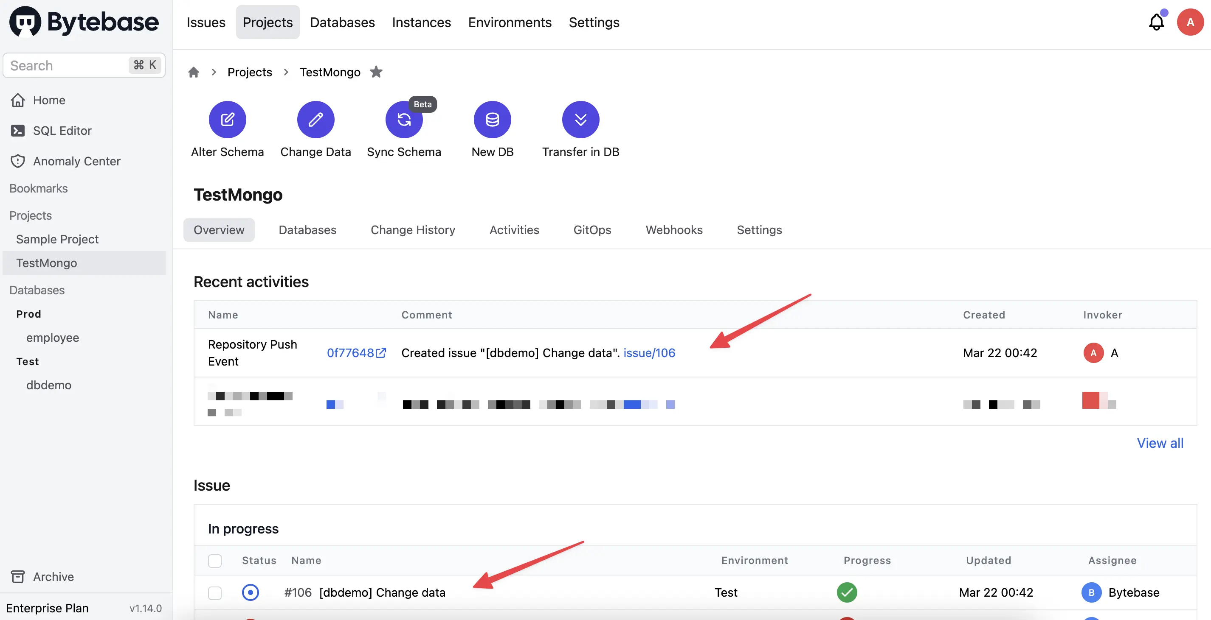Click the New DB icon
This screenshot has height=620, width=1211.
(492, 120)
